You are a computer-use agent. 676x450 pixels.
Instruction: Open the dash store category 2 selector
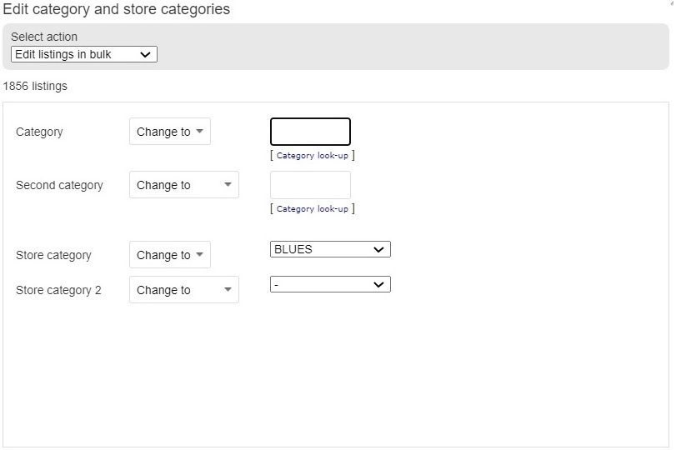(x=330, y=284)
